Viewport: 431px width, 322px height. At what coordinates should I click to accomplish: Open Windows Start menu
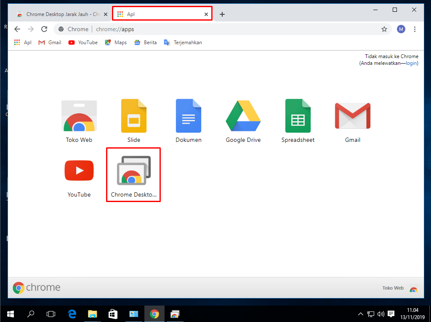11,314
